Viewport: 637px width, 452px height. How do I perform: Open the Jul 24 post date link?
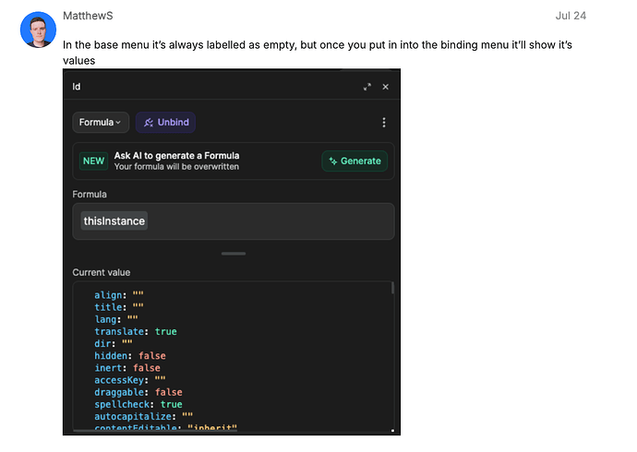[571, 16]
